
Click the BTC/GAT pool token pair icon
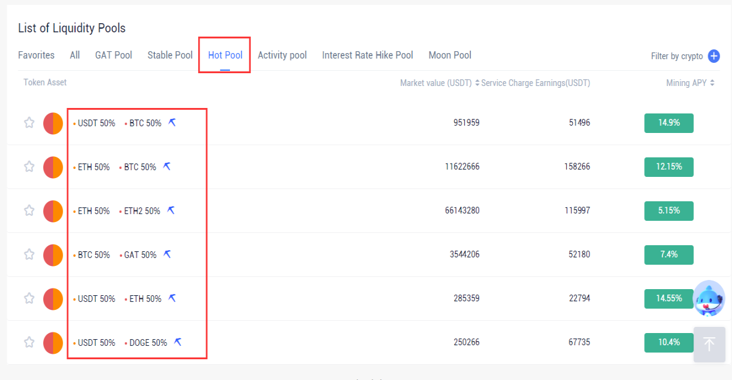tap(53, 255)
